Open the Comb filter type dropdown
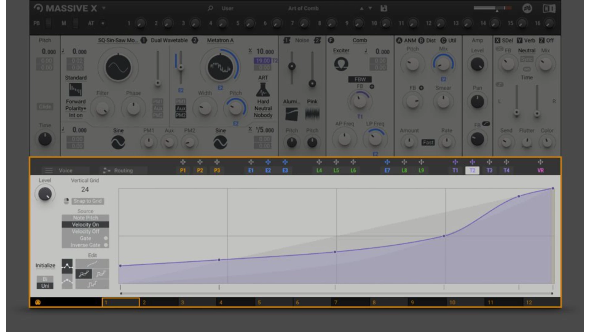This screenshot has height=332, width=590. click(x=360, y=40)
